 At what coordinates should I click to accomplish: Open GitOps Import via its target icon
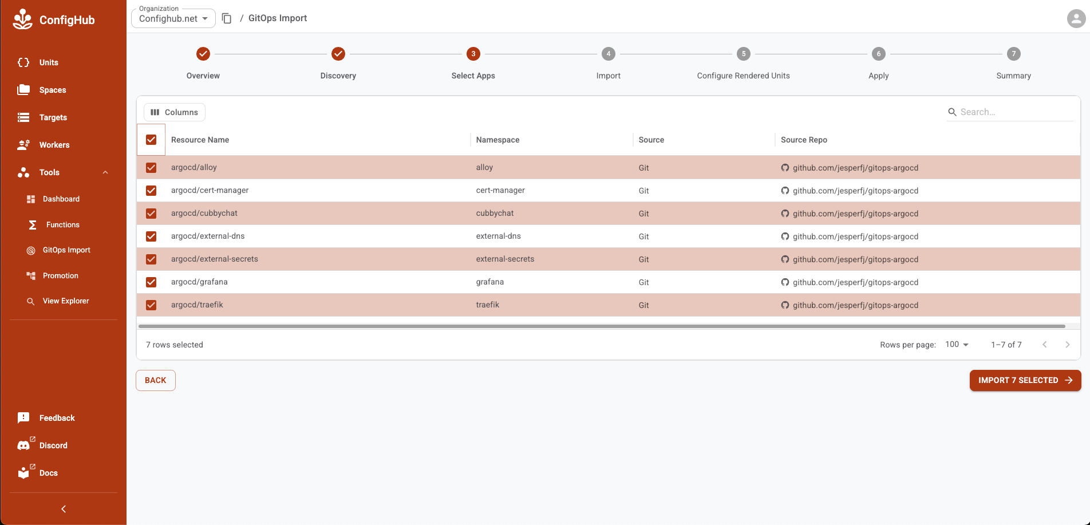point(31,250)
